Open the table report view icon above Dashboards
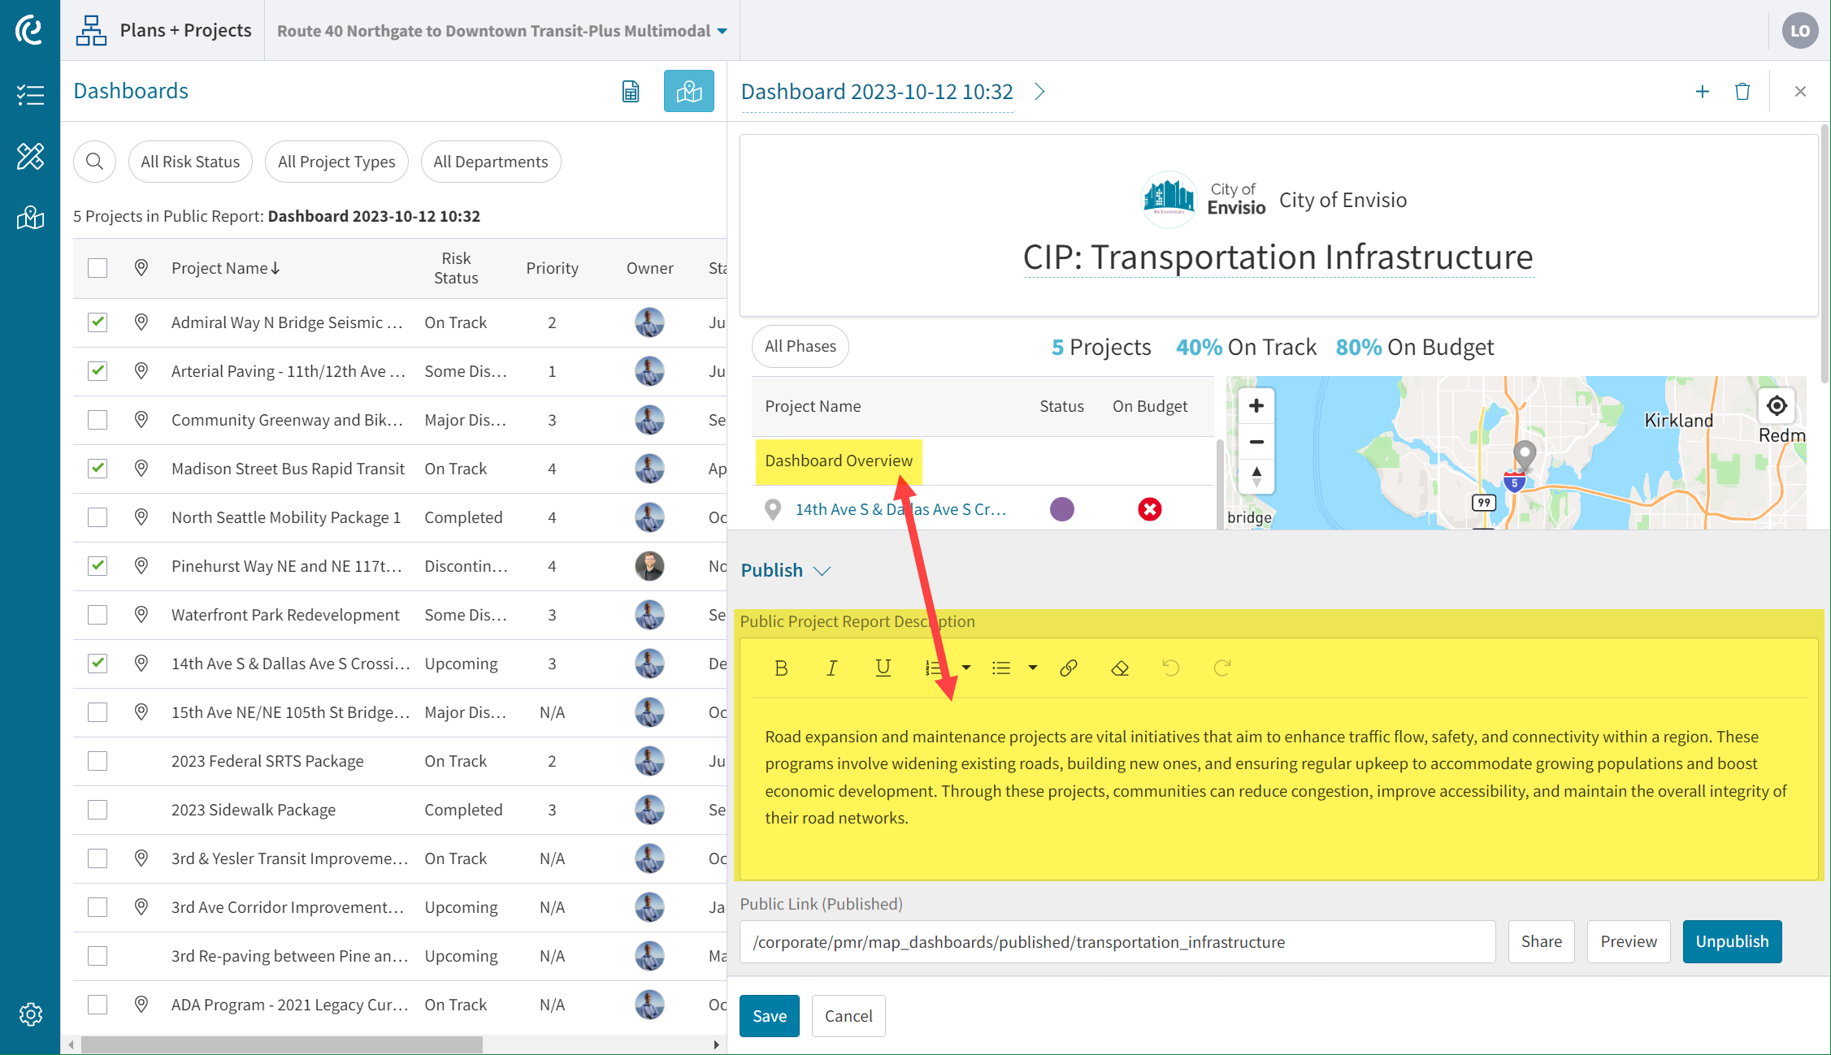 pyautogui.click(x=630, y=91)
